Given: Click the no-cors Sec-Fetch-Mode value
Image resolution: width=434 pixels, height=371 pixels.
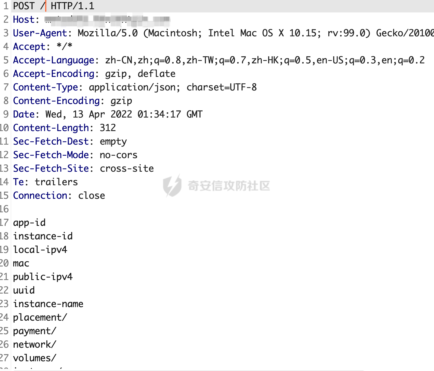Looking at the screenshot, I should [118, 155].
